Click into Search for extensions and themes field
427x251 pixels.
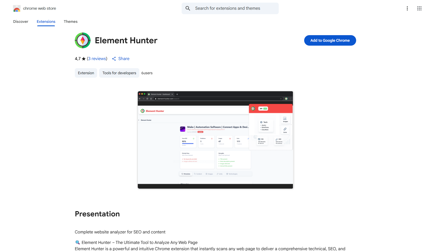click(x=230, y=8)
